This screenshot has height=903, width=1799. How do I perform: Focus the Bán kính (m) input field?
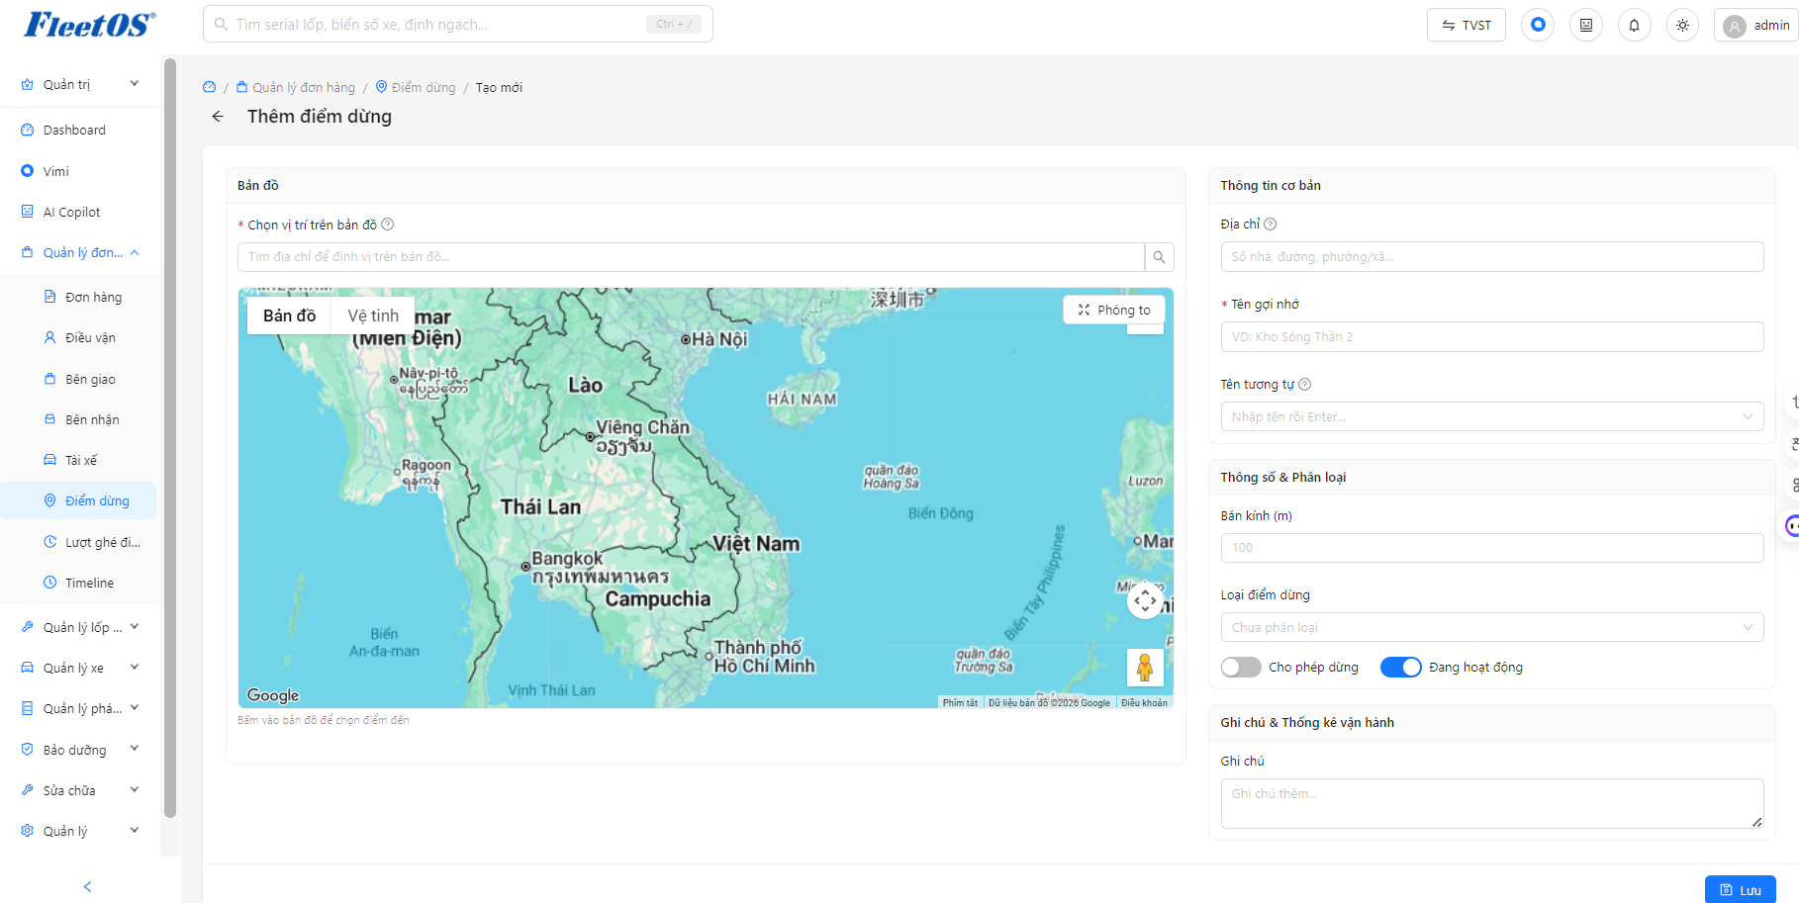[x=1492, y=548]
